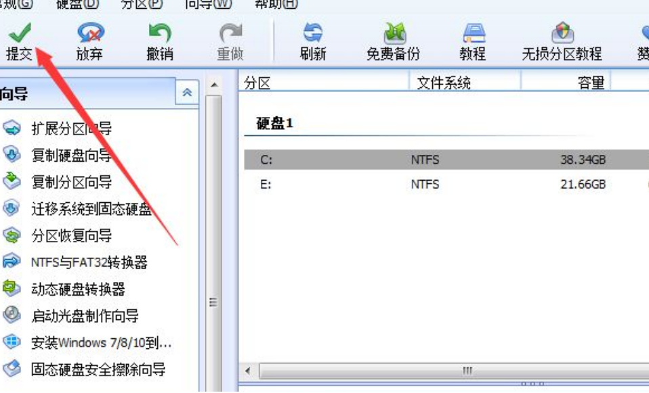Open the 教程 tutorial icon

473,33
